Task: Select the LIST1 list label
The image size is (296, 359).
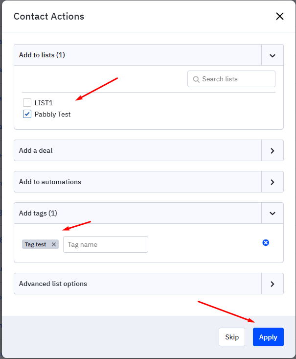Action: pyautogui.click(x=44, y=103)
